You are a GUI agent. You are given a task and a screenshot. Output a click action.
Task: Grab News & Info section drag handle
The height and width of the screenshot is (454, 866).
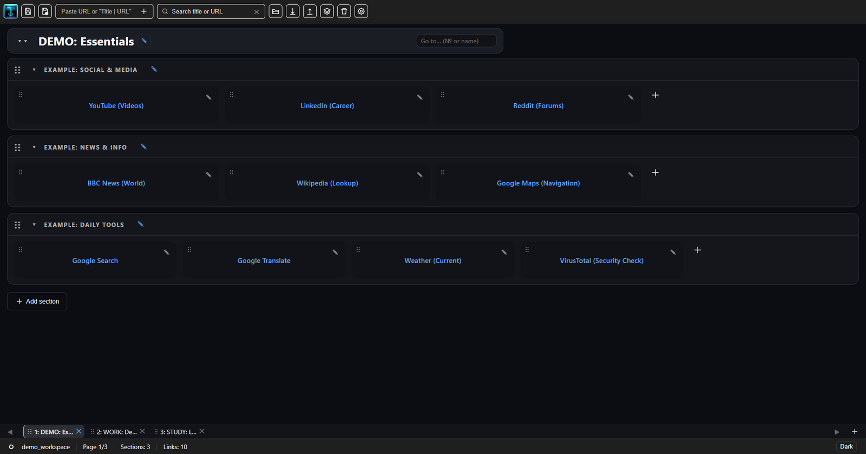17,147
